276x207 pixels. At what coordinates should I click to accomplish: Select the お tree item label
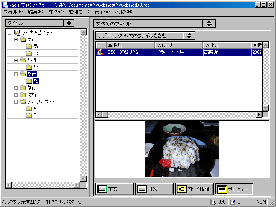36,53
